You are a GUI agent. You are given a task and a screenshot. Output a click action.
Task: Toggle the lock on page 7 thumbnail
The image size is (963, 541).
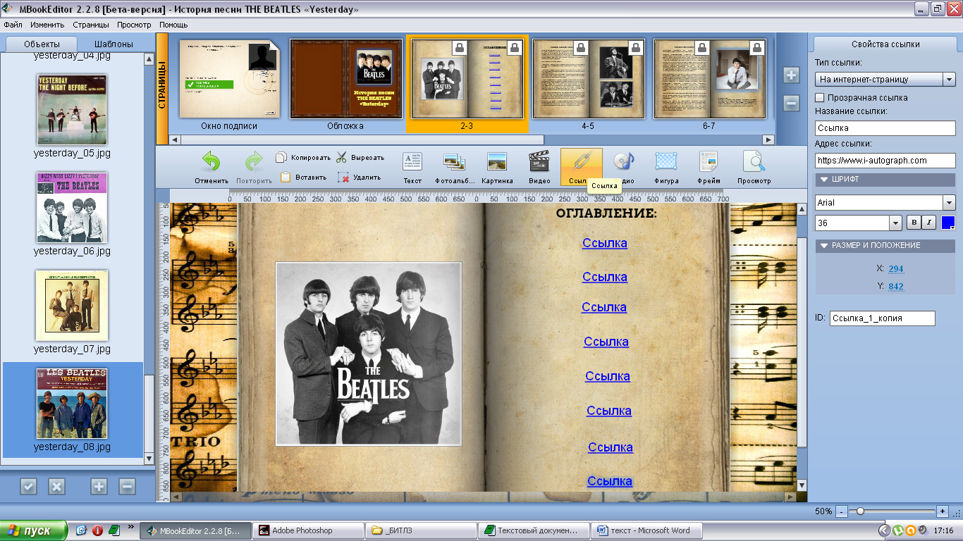tap(757, 48)
